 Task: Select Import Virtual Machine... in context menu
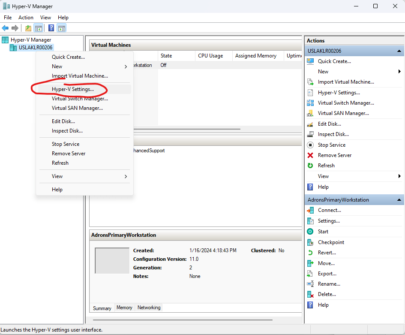pyautogui.click(x=84, y=76)
